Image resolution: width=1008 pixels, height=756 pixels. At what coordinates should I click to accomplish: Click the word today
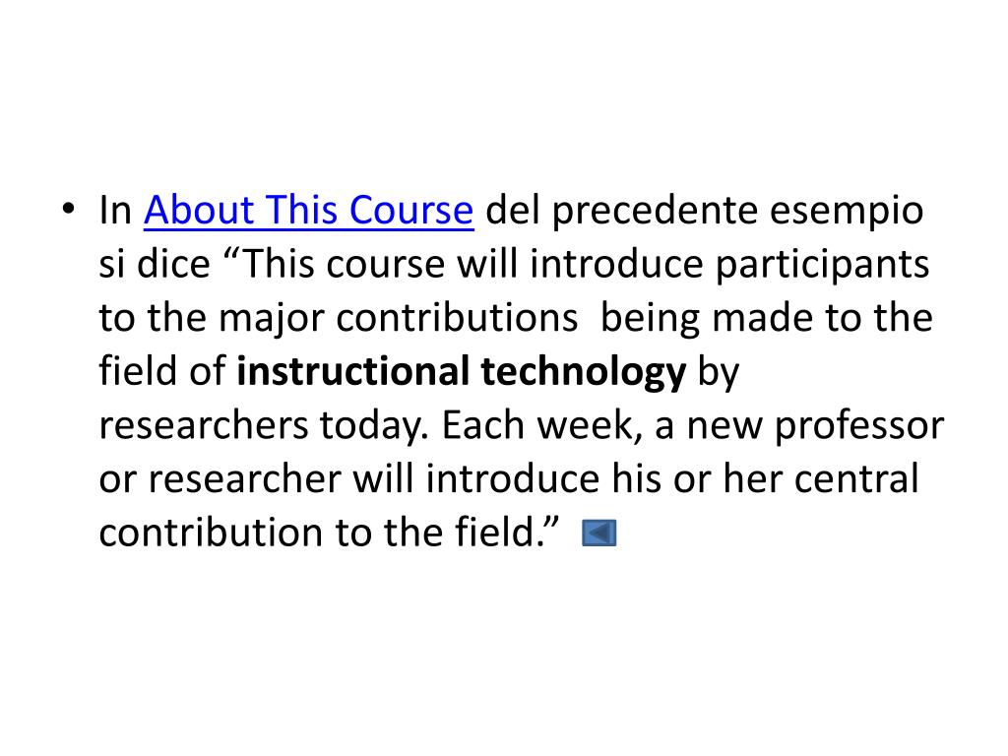(374, 426)
